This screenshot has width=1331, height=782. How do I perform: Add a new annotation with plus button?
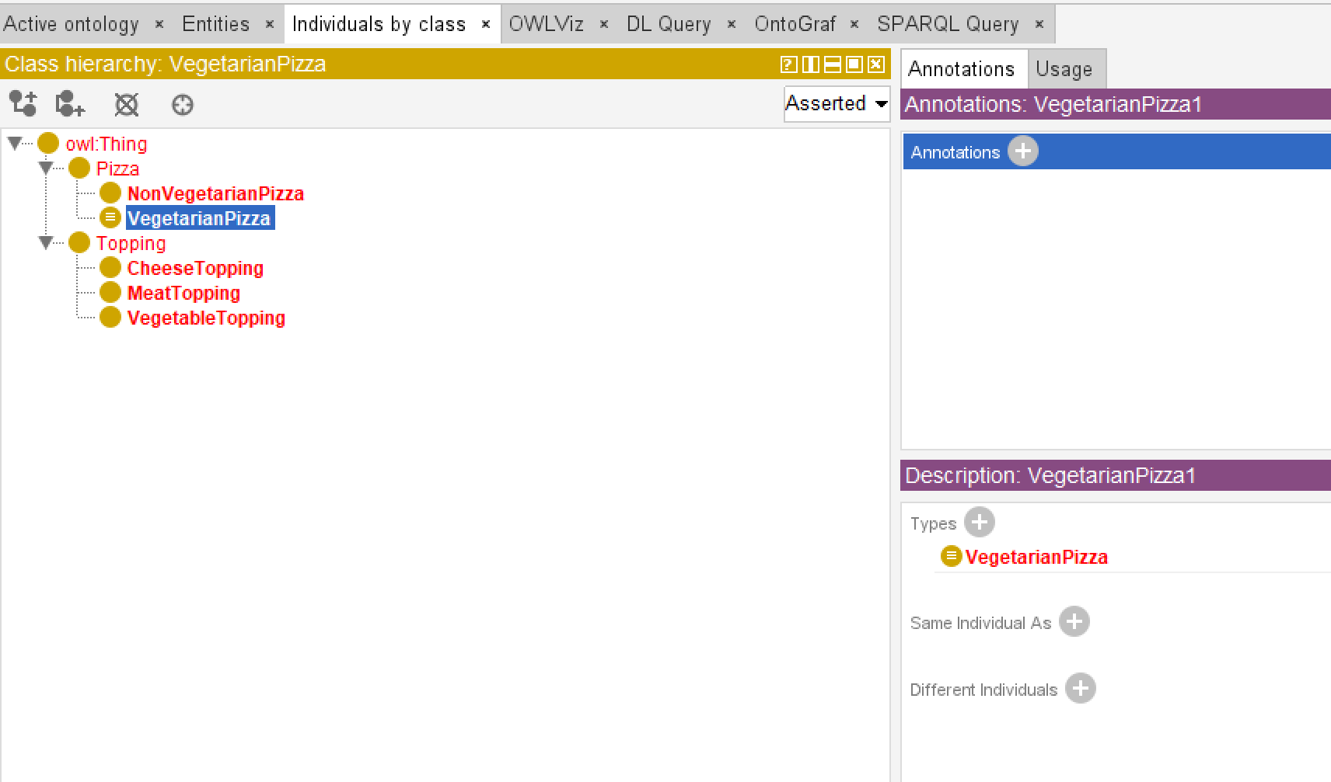pos(1023,151)
